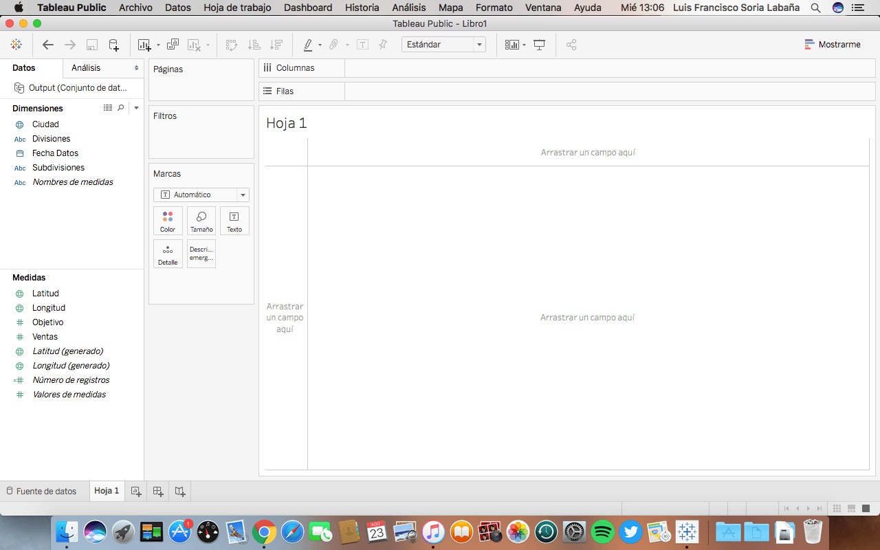Expand the highlight dropdown arrow
Image resolution: width=880 pixels, height=550 pixels.
point(320,45)
